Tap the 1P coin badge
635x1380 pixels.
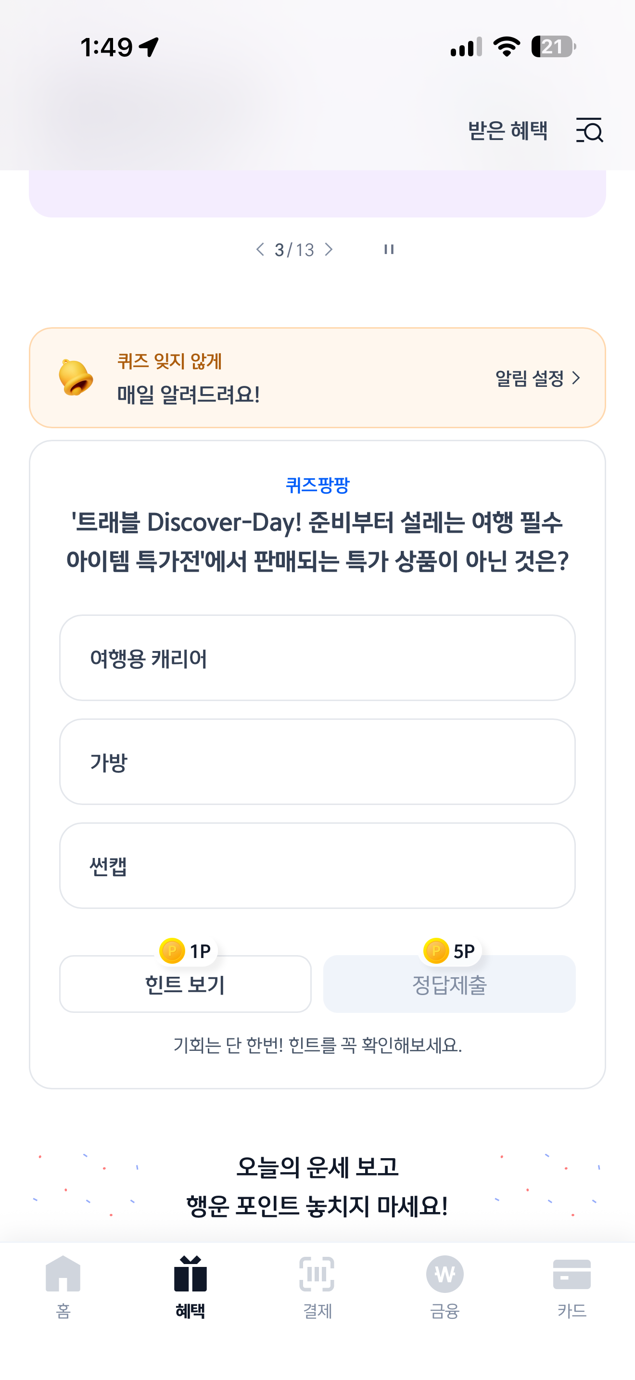186,951
